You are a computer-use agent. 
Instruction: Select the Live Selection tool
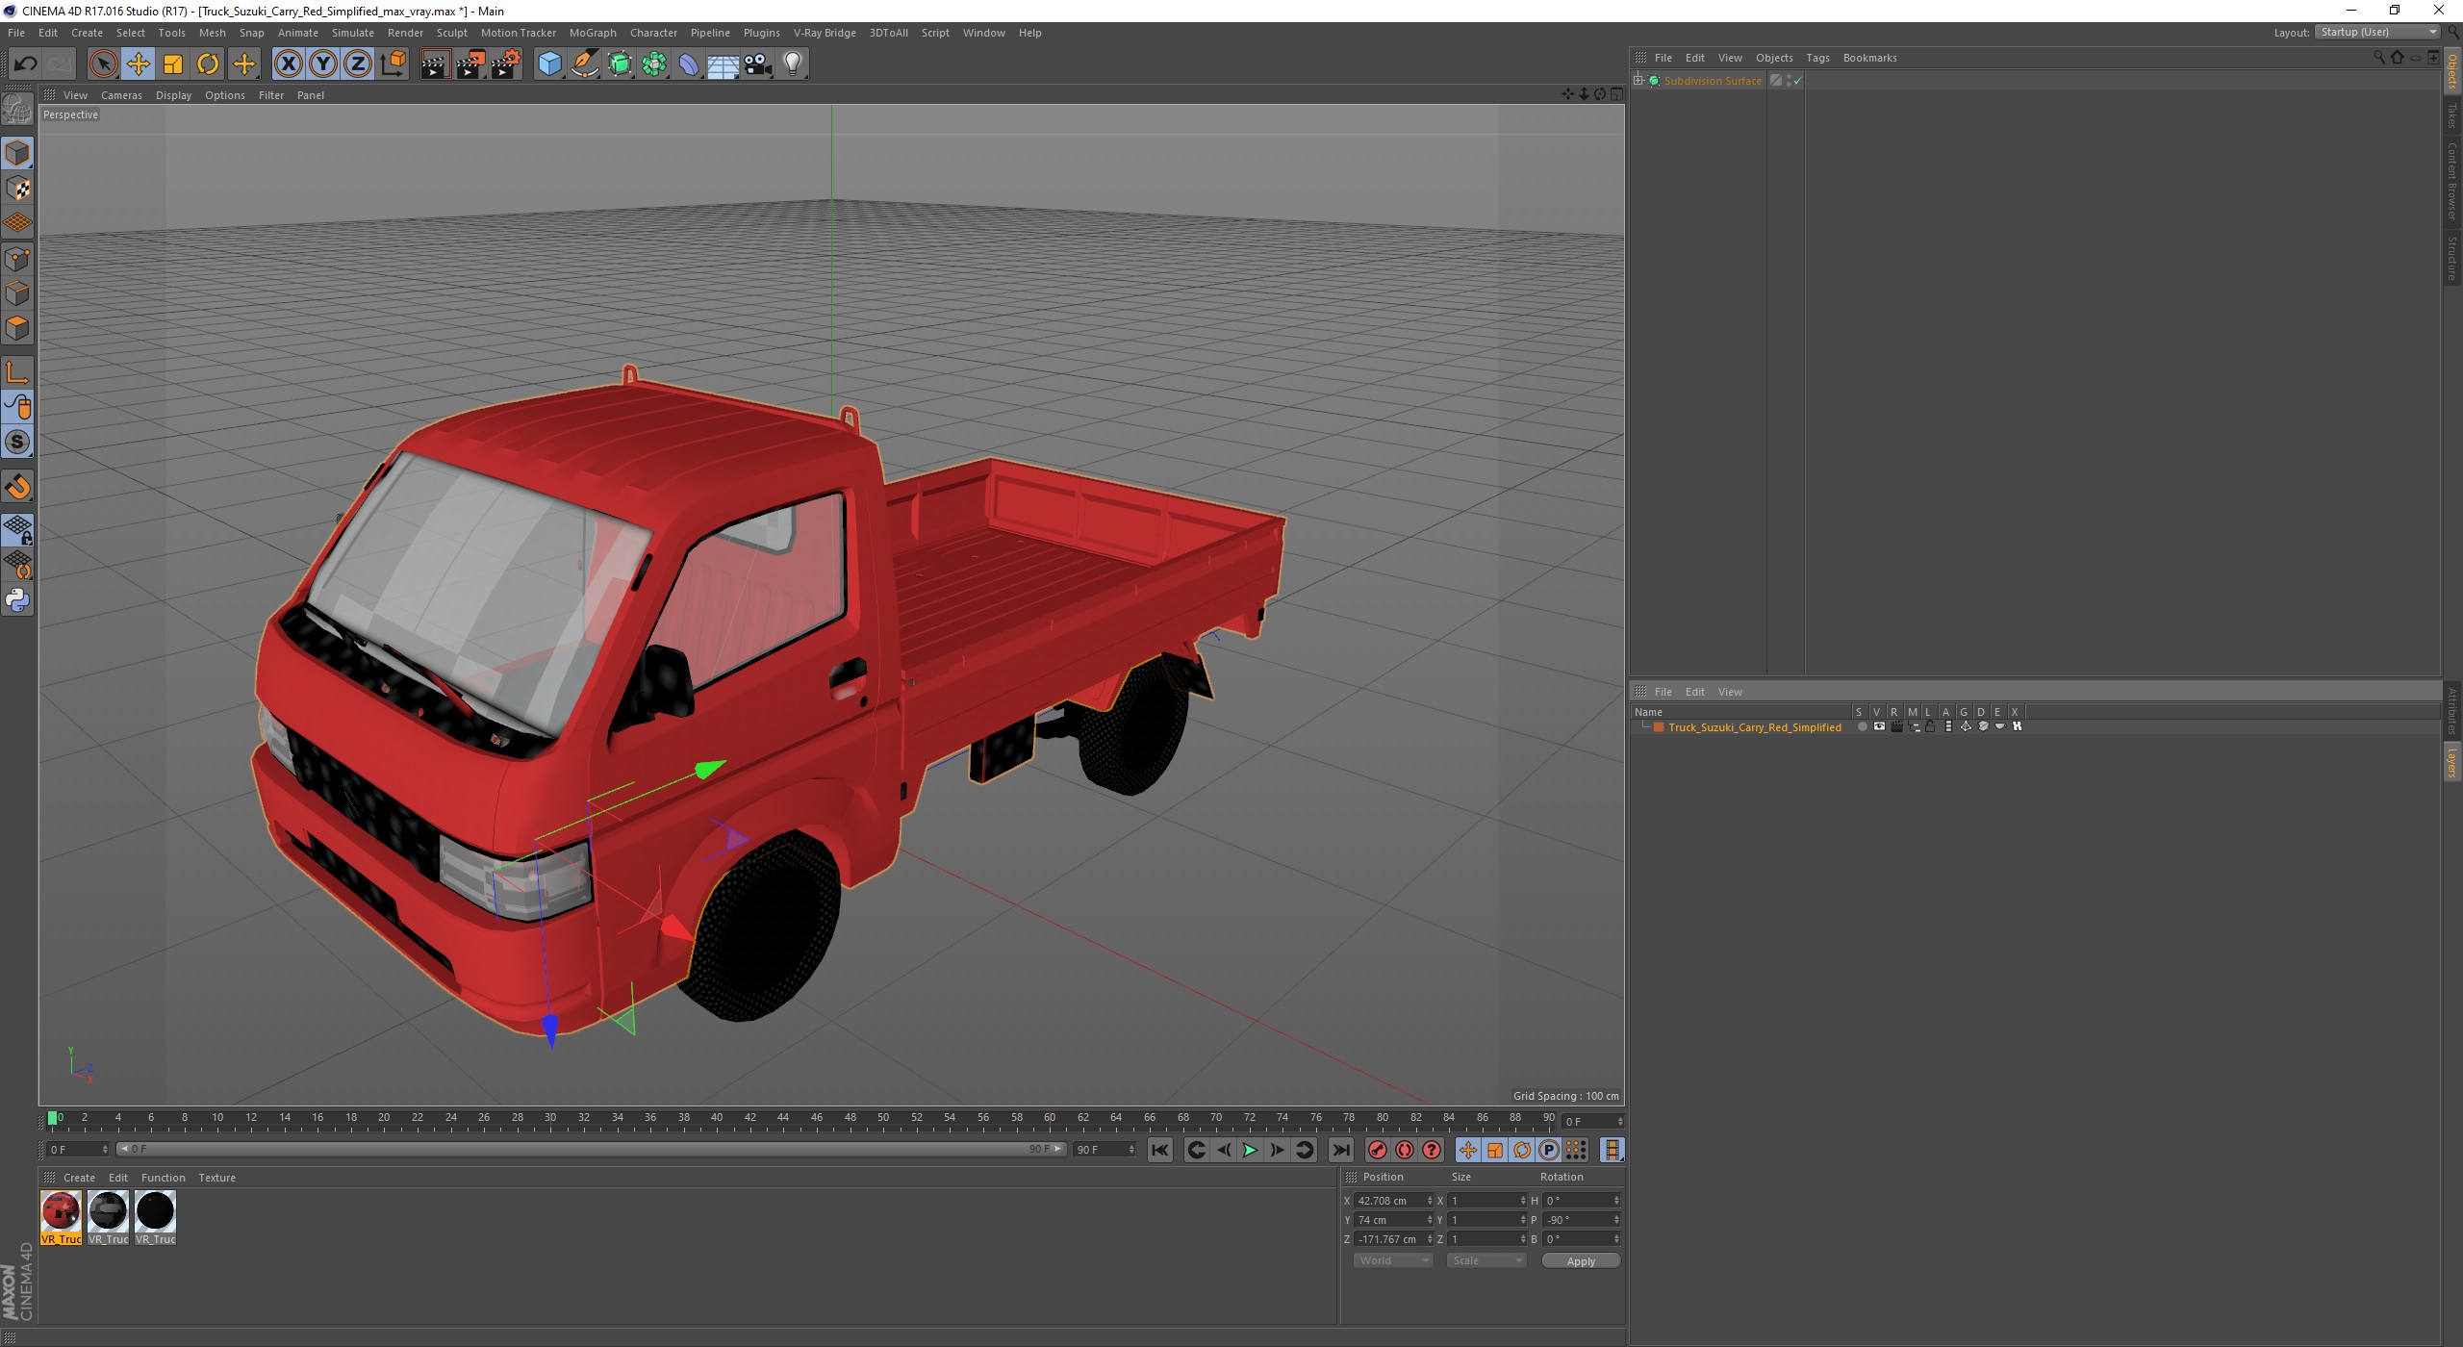pos(103,64)
